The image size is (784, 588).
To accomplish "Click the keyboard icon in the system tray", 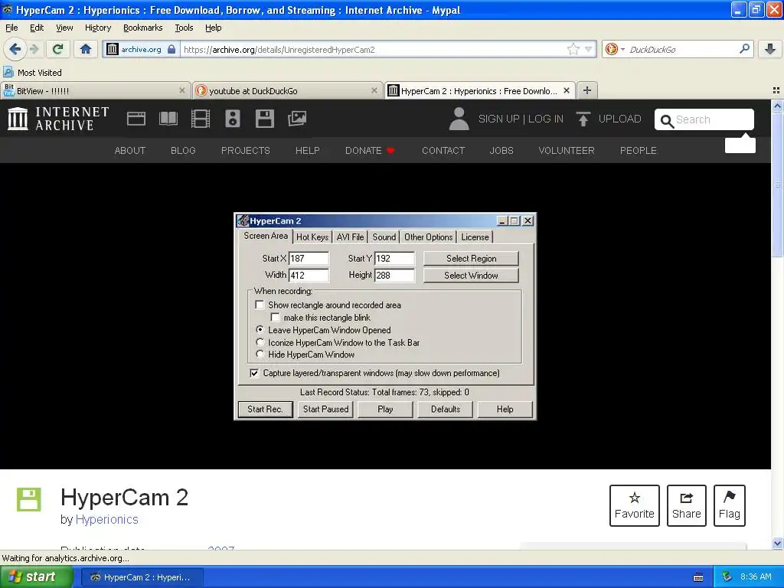I will [698, 577].
